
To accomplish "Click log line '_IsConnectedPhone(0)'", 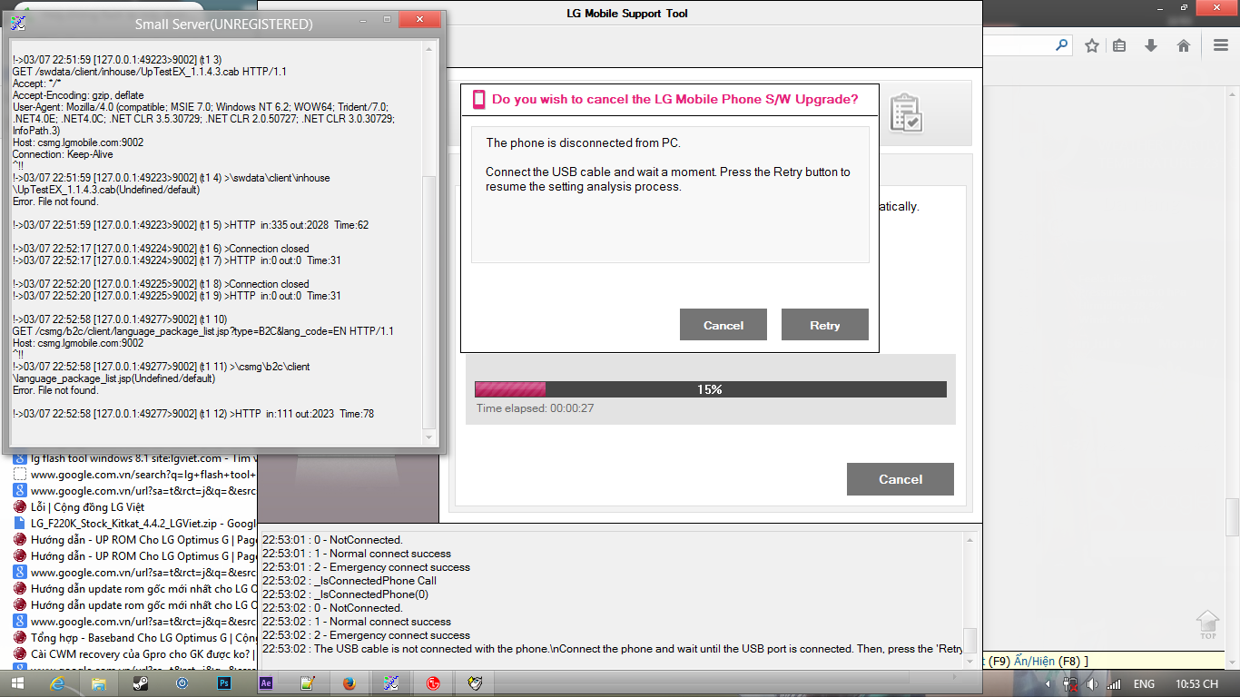I will point(346,594).
